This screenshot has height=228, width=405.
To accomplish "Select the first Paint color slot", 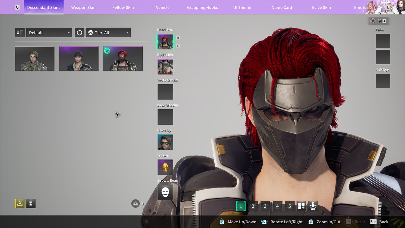I will click(383, 41).
